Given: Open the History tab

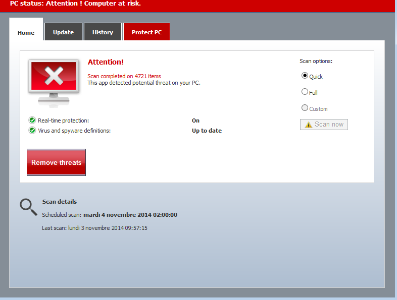Looking at the screenshot, I should [103, 32].
